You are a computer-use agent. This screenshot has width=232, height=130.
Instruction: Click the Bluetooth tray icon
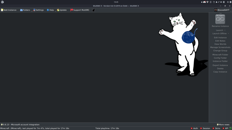pos(224,2)
